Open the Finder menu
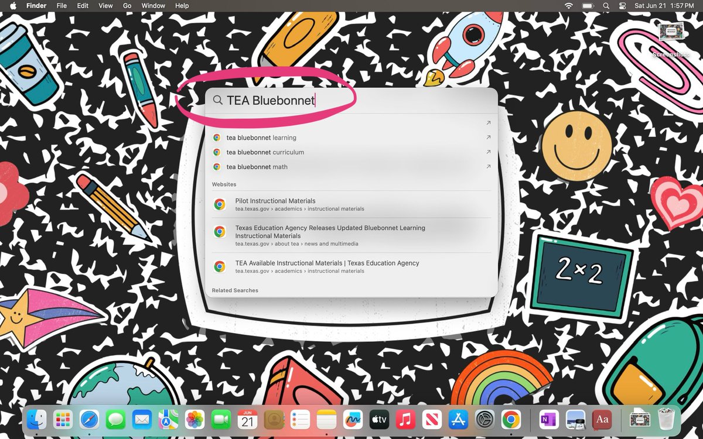The height and width of the screenshot is (439, 703). [36, 5]
